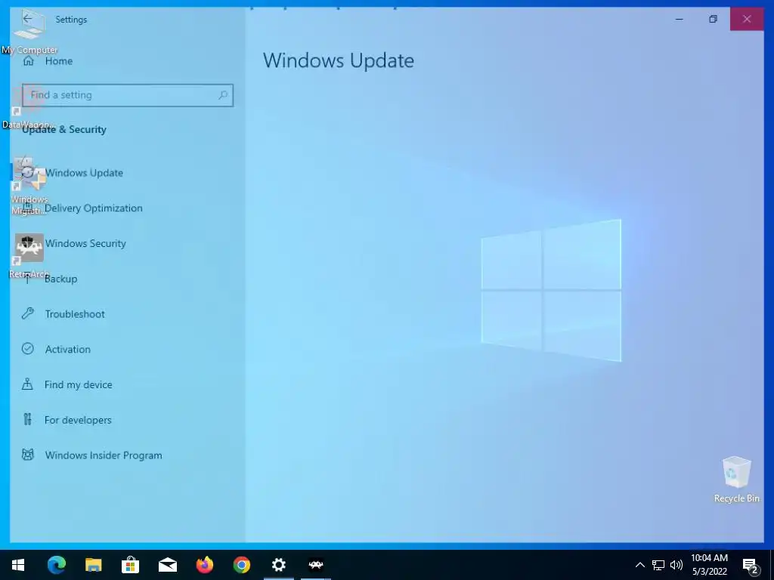This screenshot has height=580, width=774.
Task: Open File Explorer from the taskbar
Action: (x=93, y=565)
